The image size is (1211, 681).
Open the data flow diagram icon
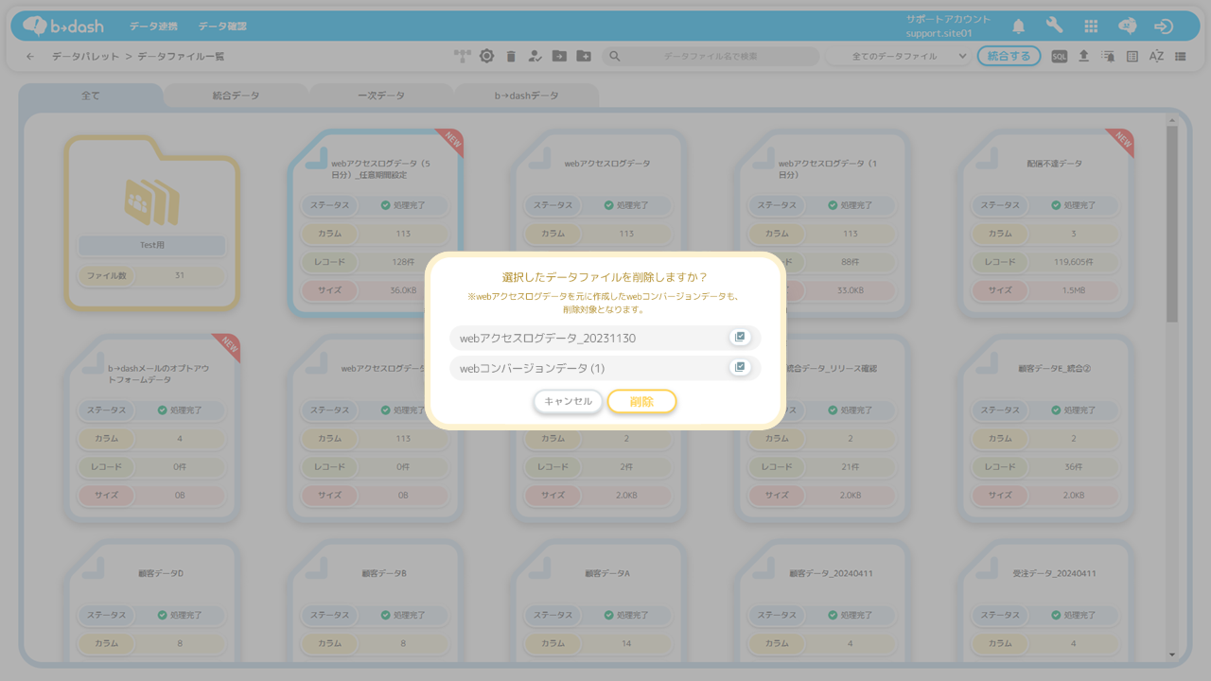pos(462,56)
